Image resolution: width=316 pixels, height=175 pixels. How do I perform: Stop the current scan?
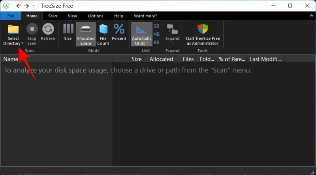coord(32,34)
